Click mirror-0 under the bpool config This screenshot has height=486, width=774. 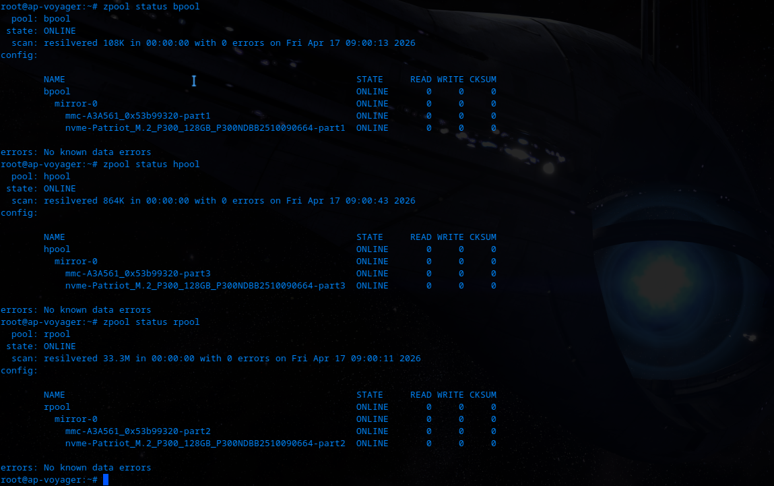pyautogui.click(x=75, y=104)
